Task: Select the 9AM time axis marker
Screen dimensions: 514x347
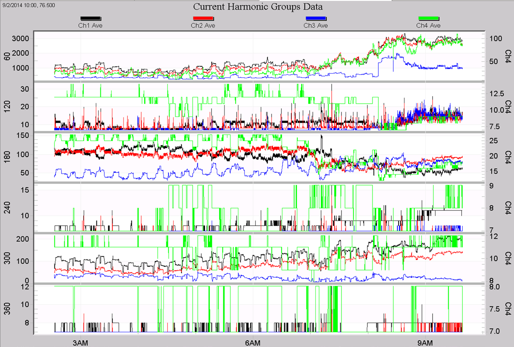Action: click(x=425, y=341)
